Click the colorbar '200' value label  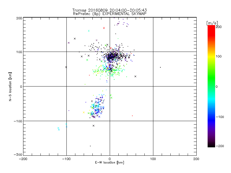click(219, 27)
